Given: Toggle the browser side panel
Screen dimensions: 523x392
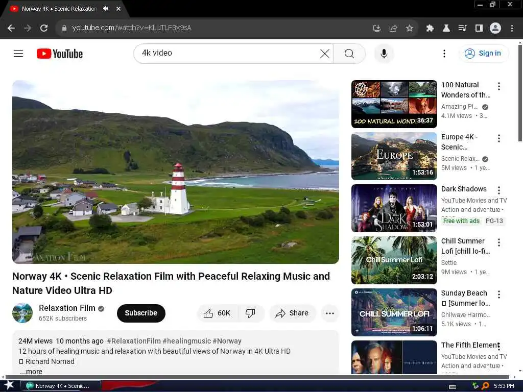Looking at the screenshot, I should click(x=479, y=29).
